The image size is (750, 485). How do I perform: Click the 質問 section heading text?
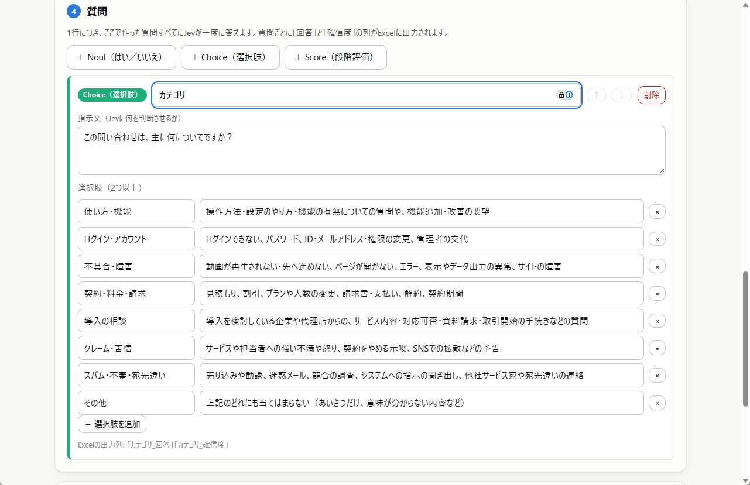97,11
